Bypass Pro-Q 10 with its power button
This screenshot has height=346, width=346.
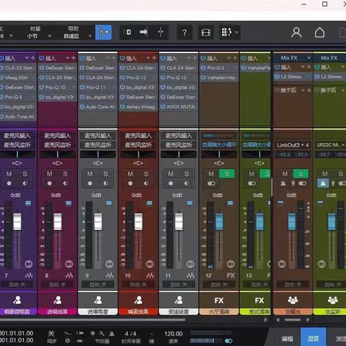pyautogui.click(x=42, y=87)
